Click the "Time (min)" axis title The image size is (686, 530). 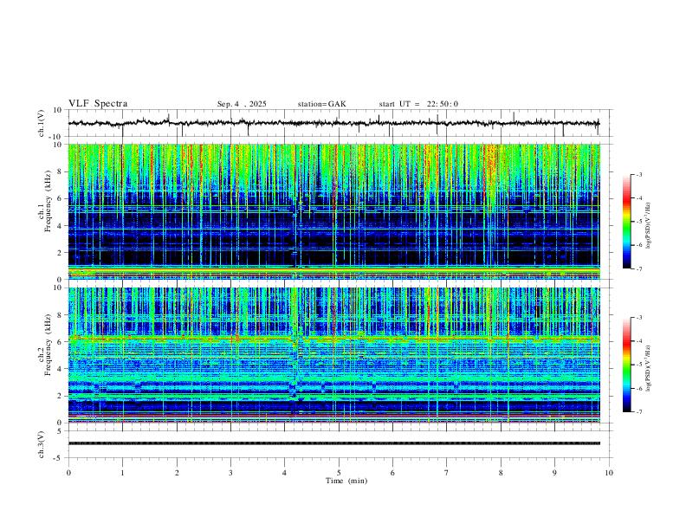tap(346, 481)
